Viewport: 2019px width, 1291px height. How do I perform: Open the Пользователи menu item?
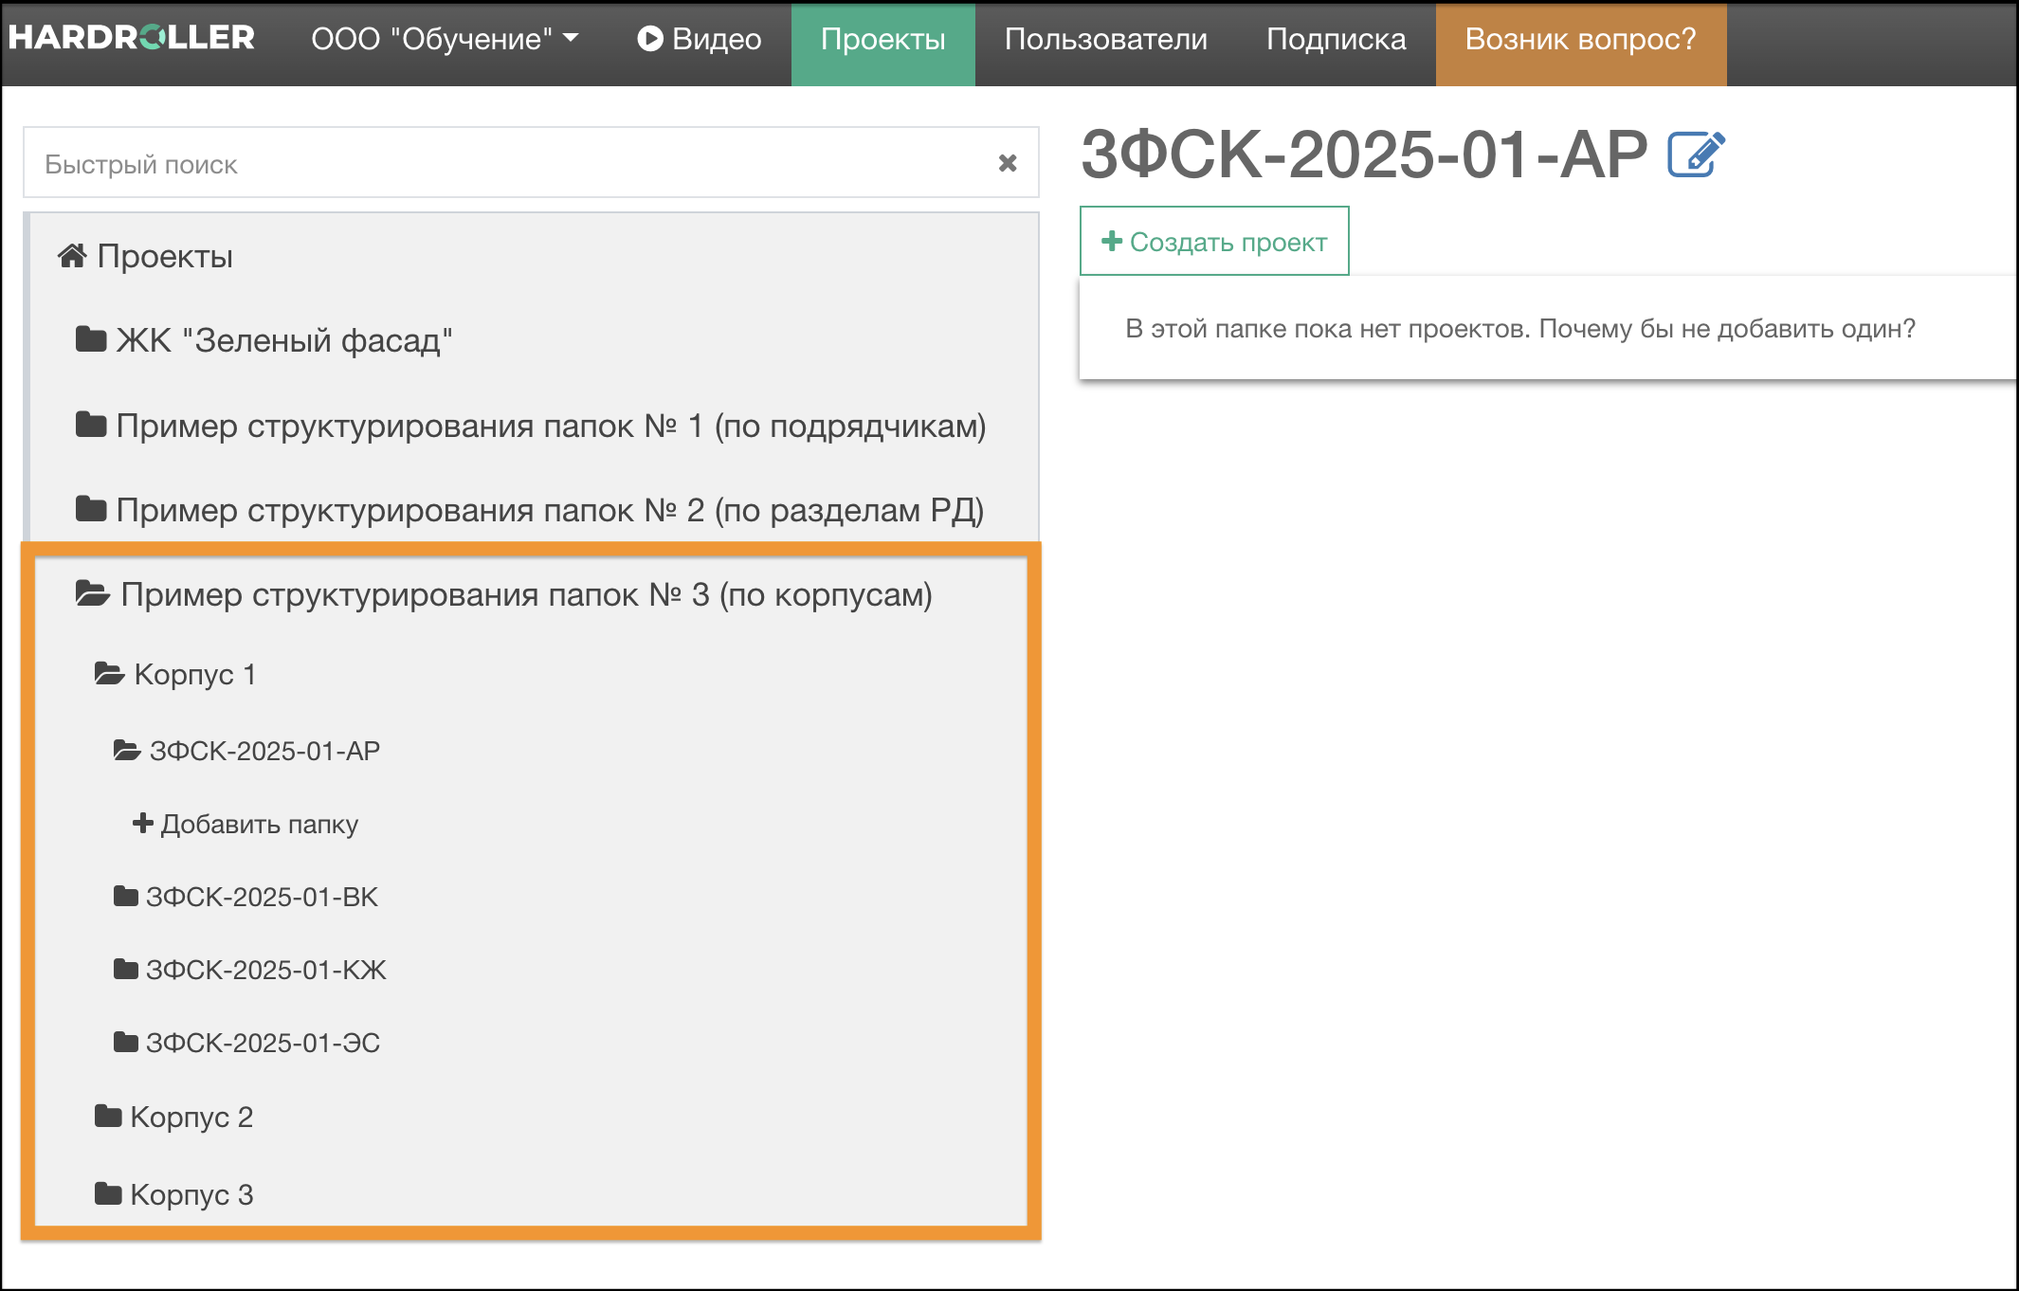[1105, 39]
